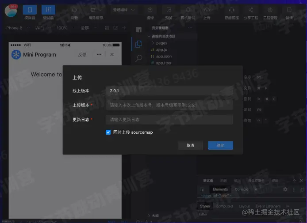307x223 pixels.
Task: Click the 编译 compile cube icon
Action: coord(150,10)
